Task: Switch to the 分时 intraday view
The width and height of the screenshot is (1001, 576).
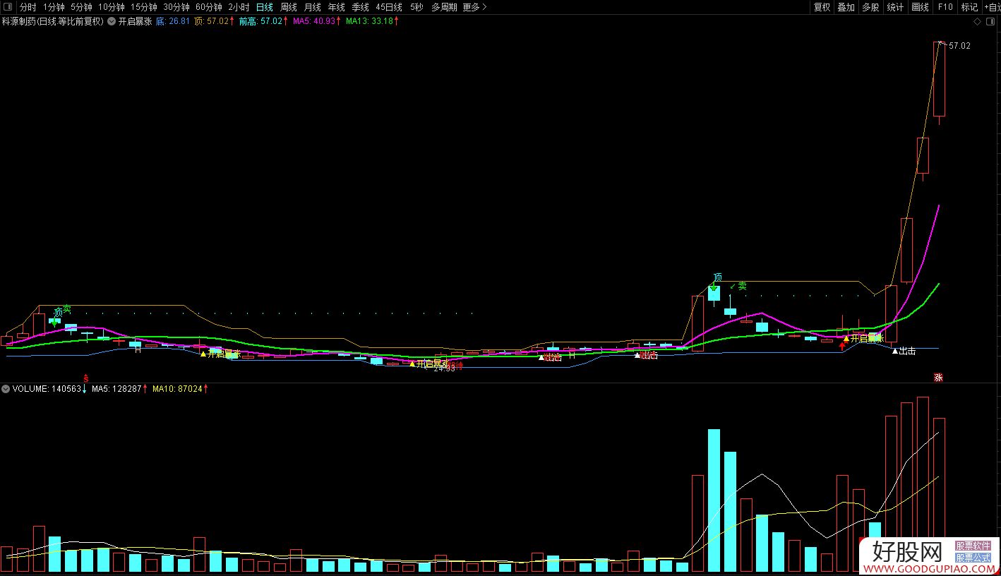Action: pyautogui.click(x=28, y=7)
